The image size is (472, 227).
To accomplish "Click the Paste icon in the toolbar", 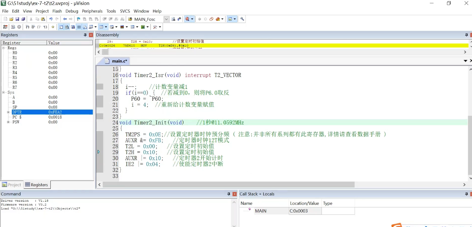I will [x=43, y=19].
